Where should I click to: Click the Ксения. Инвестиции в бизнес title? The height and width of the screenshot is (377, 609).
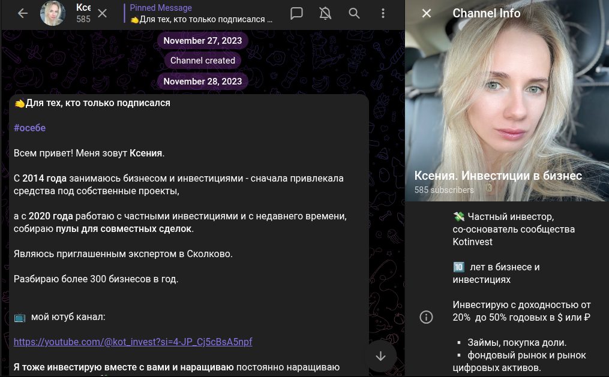pyautogui.click(x=498, y=176)
